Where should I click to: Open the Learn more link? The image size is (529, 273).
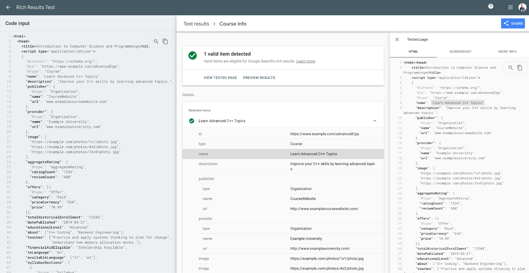tap(305, 61)
